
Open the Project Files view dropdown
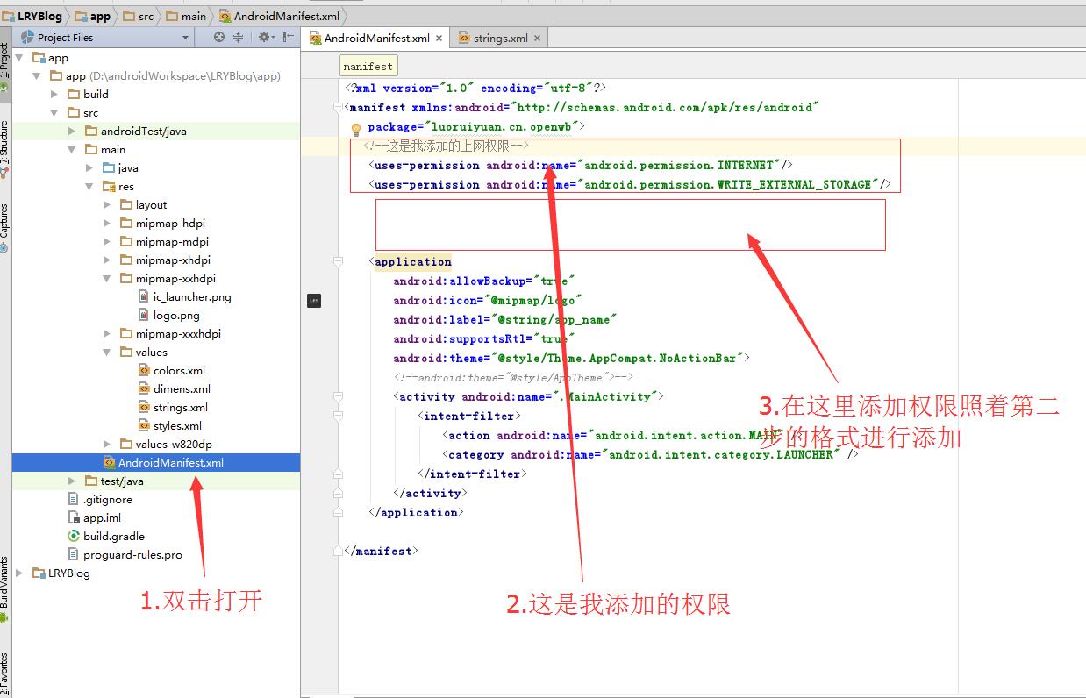105,38
